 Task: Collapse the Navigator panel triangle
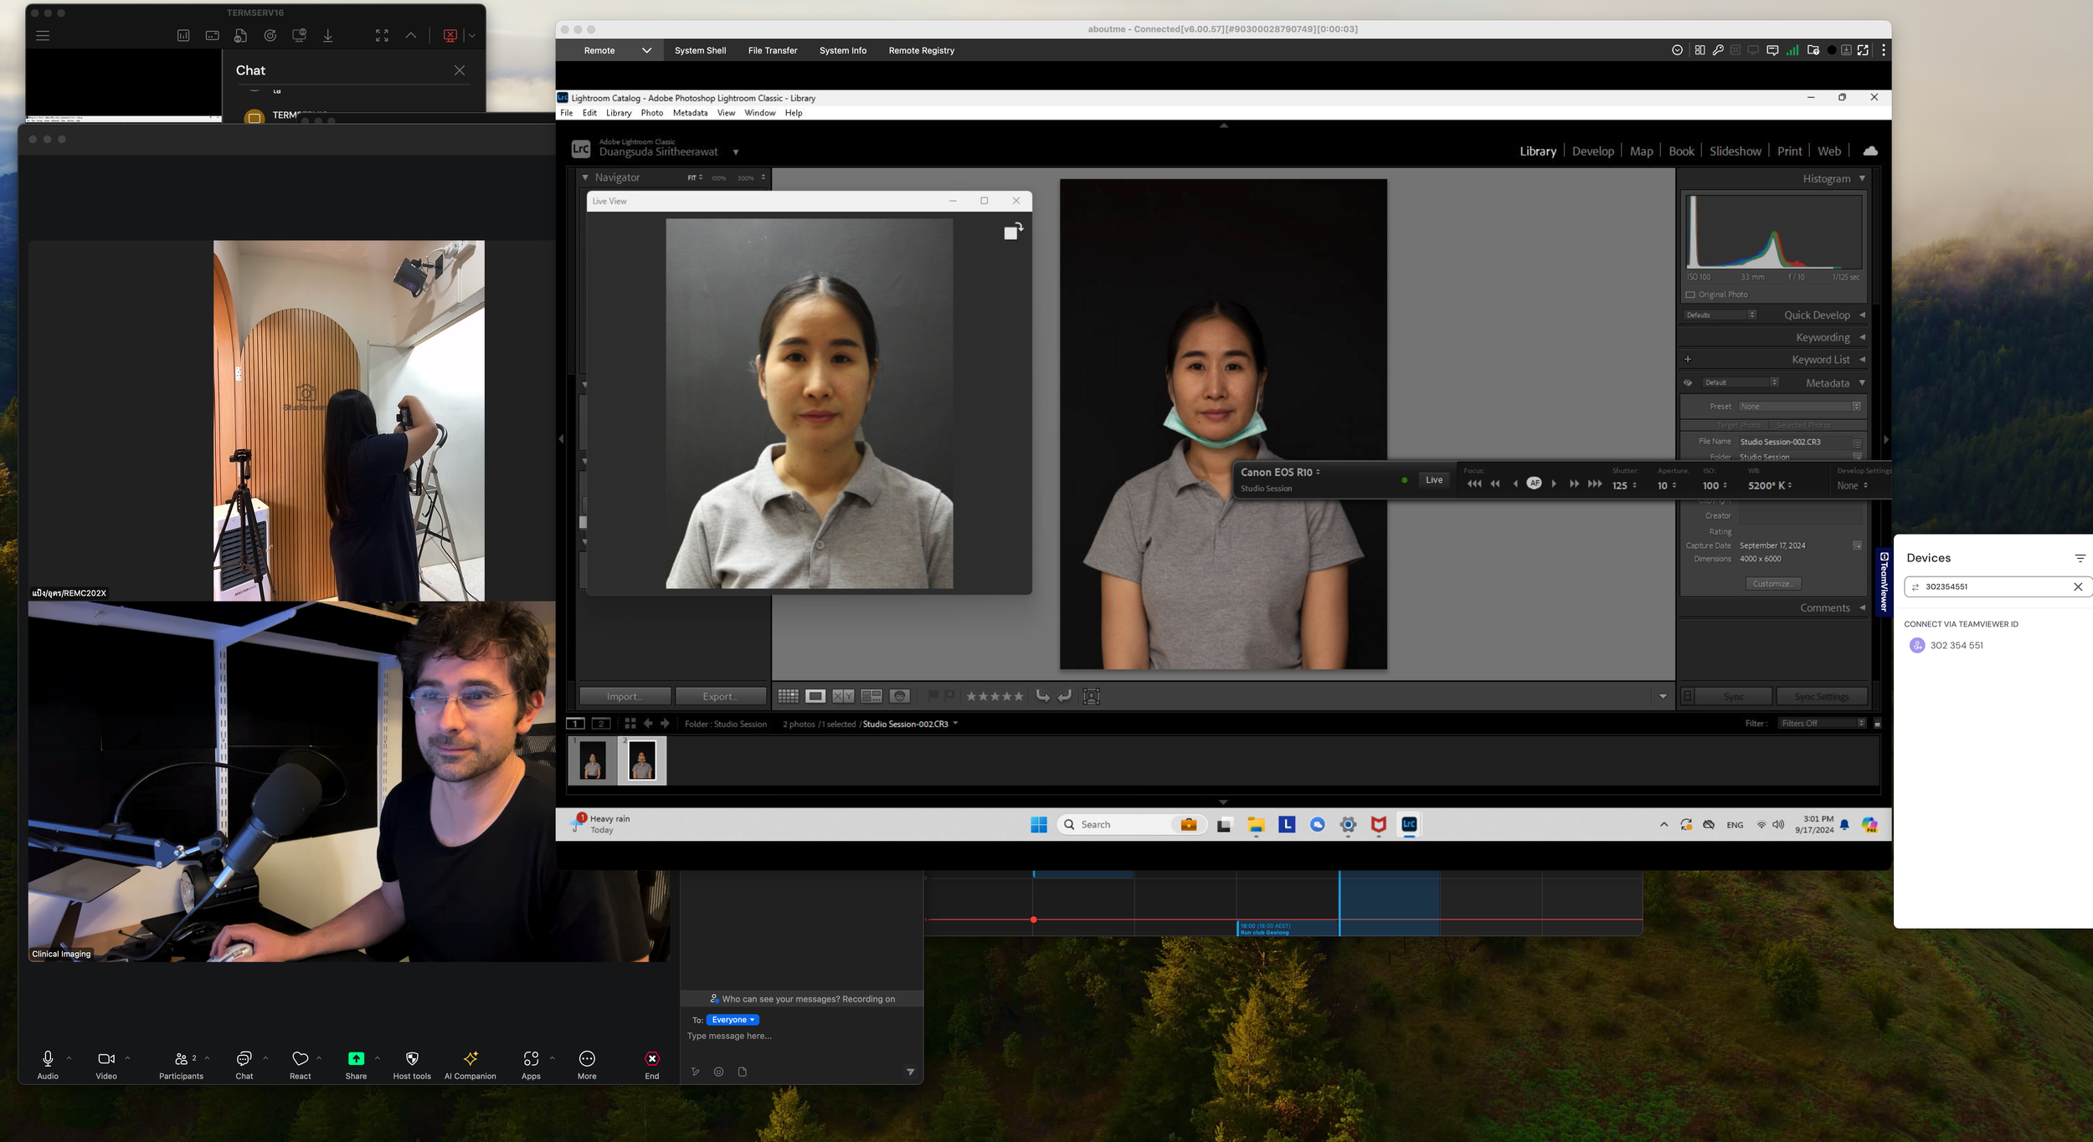point(585,177)
